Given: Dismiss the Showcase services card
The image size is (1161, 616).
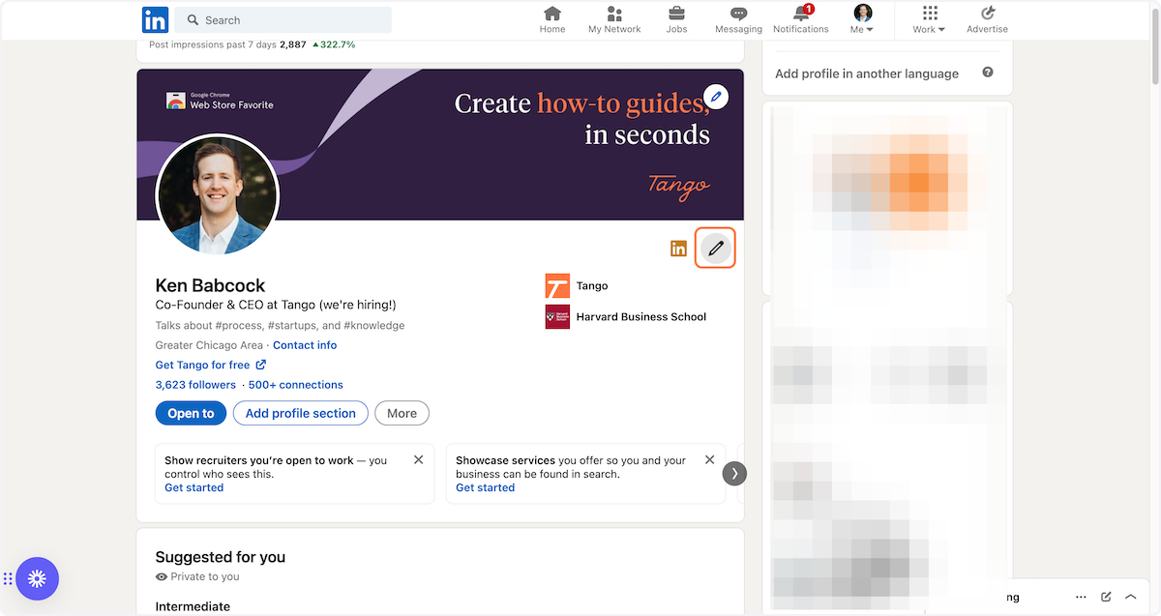Looking at the screenshot, I should (709, 459).
